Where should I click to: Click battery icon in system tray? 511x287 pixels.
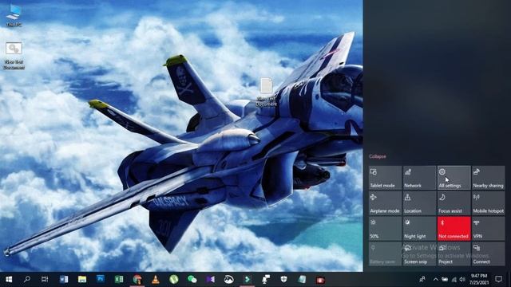pos(445,279)
